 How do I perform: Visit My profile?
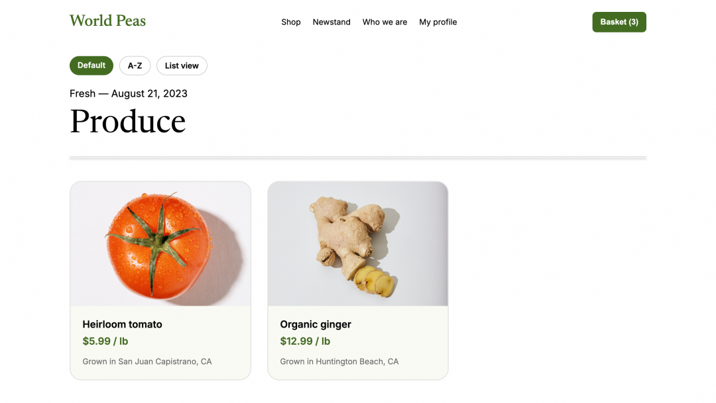438,22
